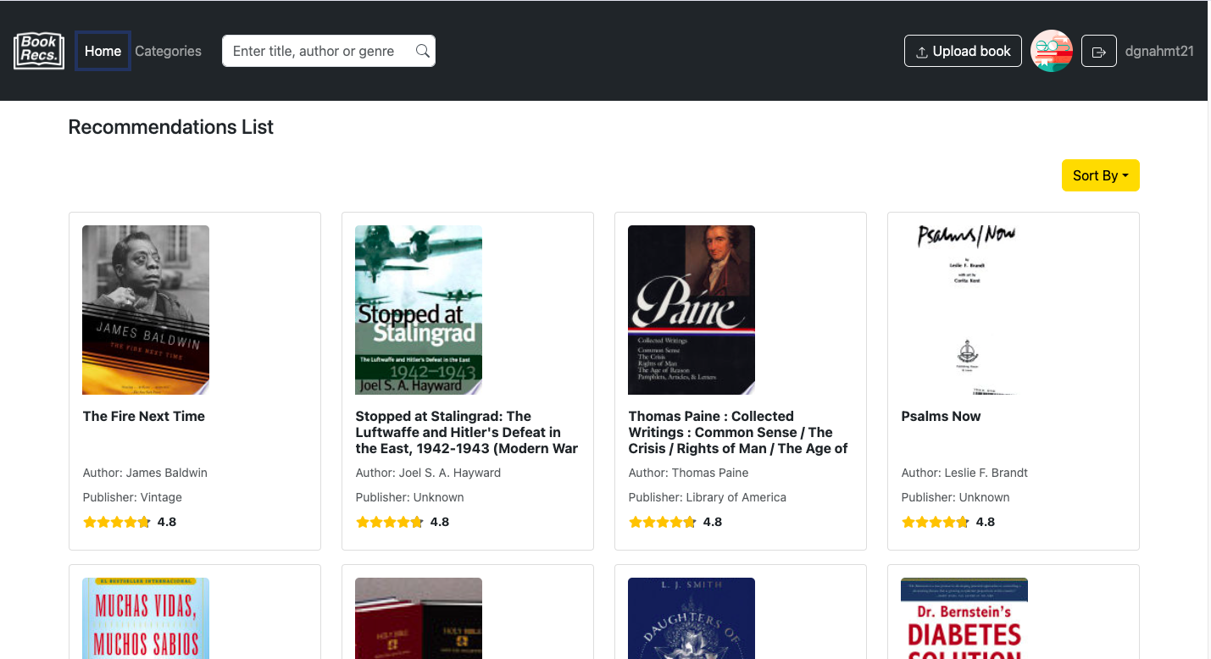
Task: Click the Publisher: Vintage text
Action: coord(132,497)
